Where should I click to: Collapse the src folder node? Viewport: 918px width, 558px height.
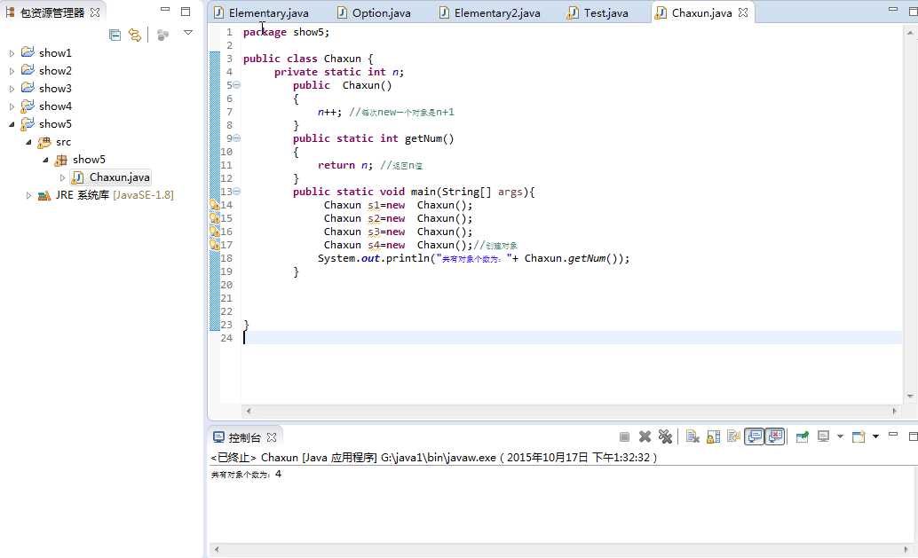[28, 142]
